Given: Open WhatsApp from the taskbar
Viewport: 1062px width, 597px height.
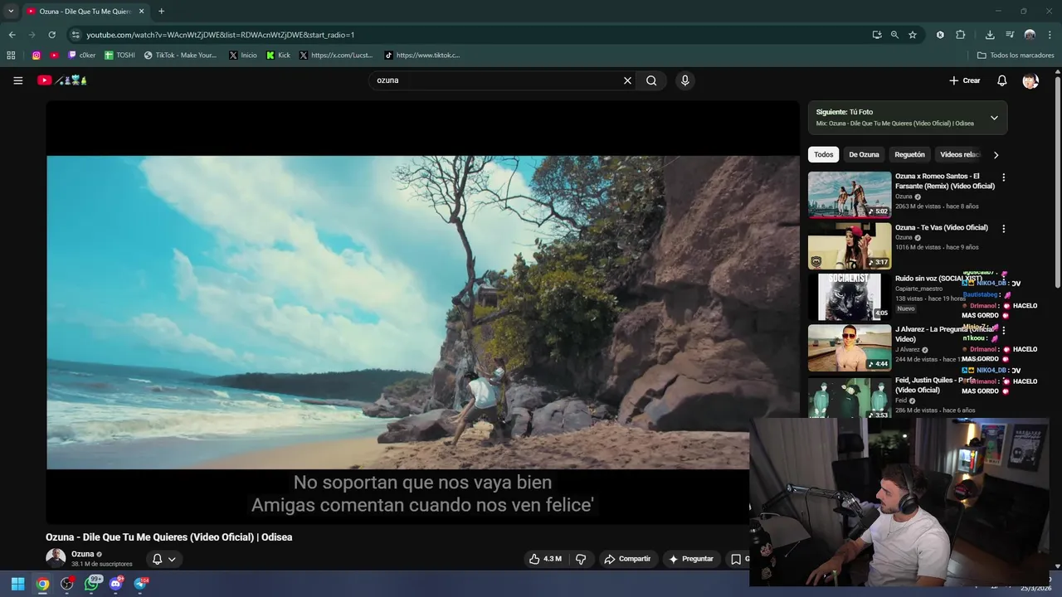Looking at the screenshot, I should pos(92,584).
